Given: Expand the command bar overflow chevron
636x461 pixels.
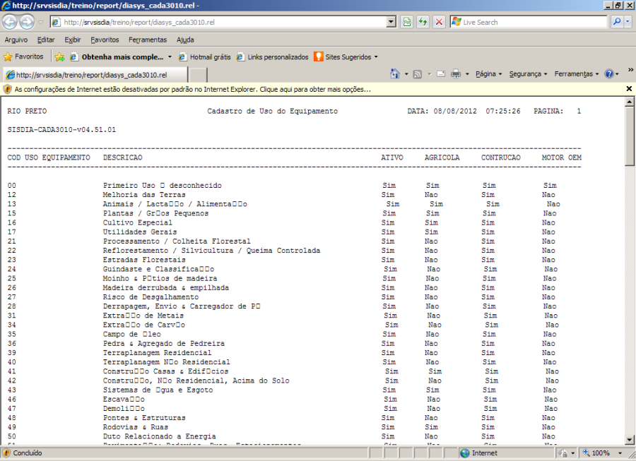Looking at the screenshot, I should 631,70.
